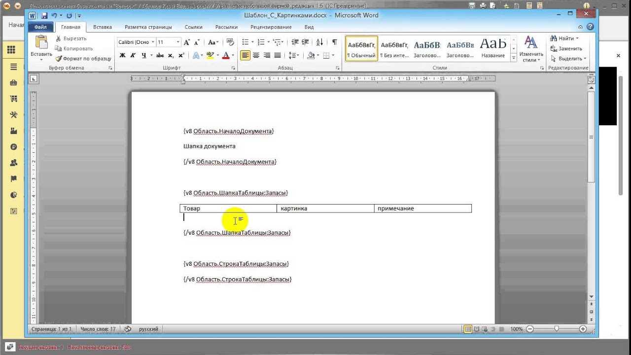The height and width of the screenshot is (355, 631).
Task: Toggle underline formatting (Ч)
Action: pos(143,55)
